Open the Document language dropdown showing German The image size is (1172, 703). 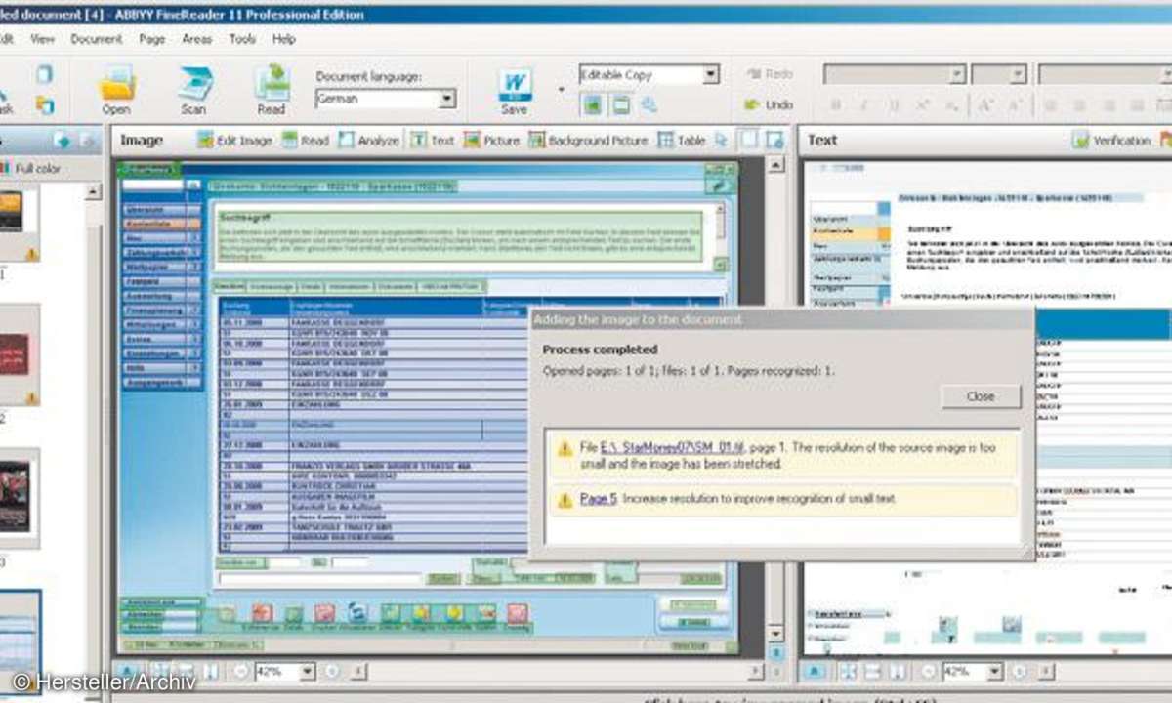[446, 99]
